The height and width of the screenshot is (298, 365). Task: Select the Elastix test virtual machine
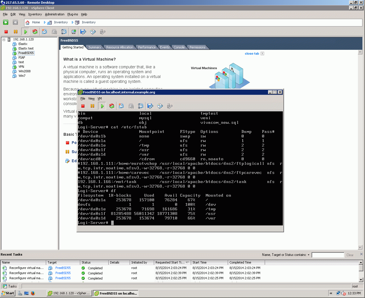[x=26, y=49]
